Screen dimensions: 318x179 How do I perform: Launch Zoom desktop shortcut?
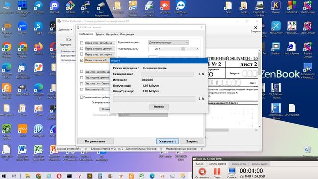[22, 28]
